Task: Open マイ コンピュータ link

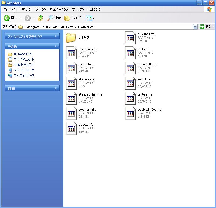Action: click(24, 70)
